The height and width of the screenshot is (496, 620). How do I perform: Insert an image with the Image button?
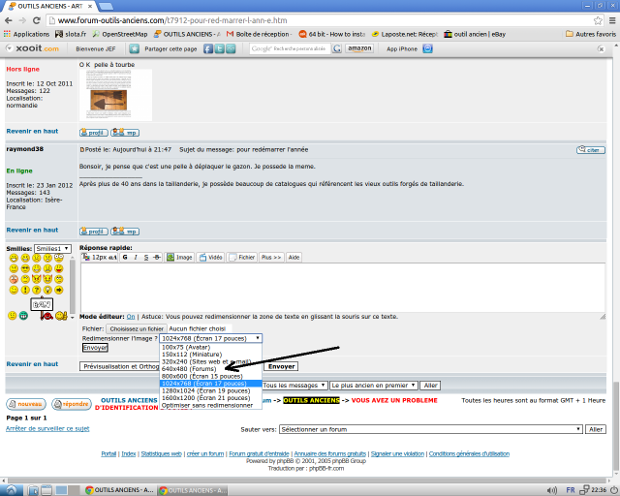[179, 257]
